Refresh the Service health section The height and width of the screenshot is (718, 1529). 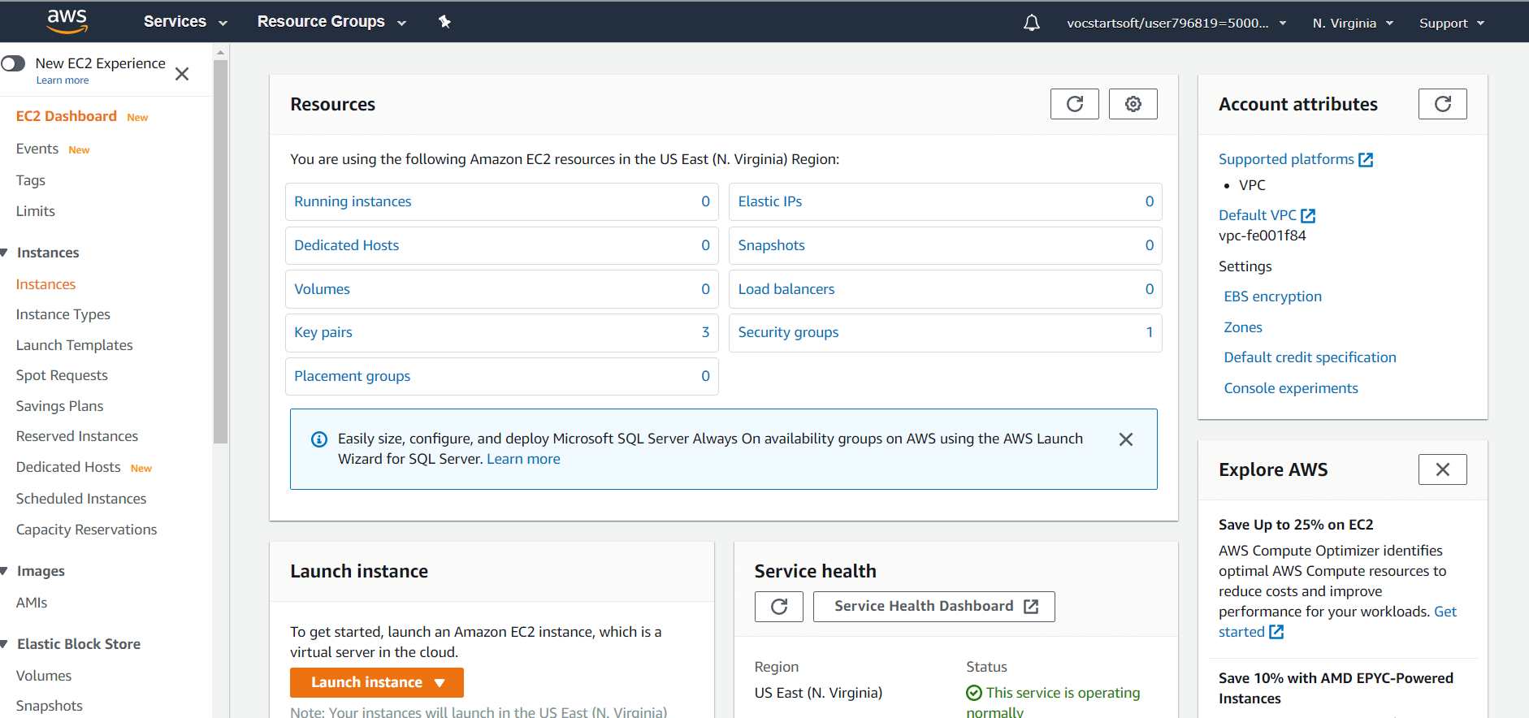778,607
